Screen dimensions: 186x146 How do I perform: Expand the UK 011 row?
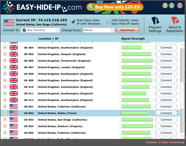coord(5,93)
